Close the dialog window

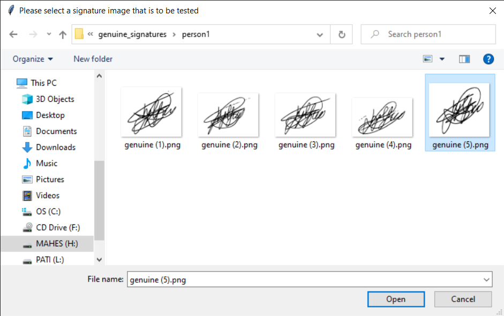click(492, 11)
